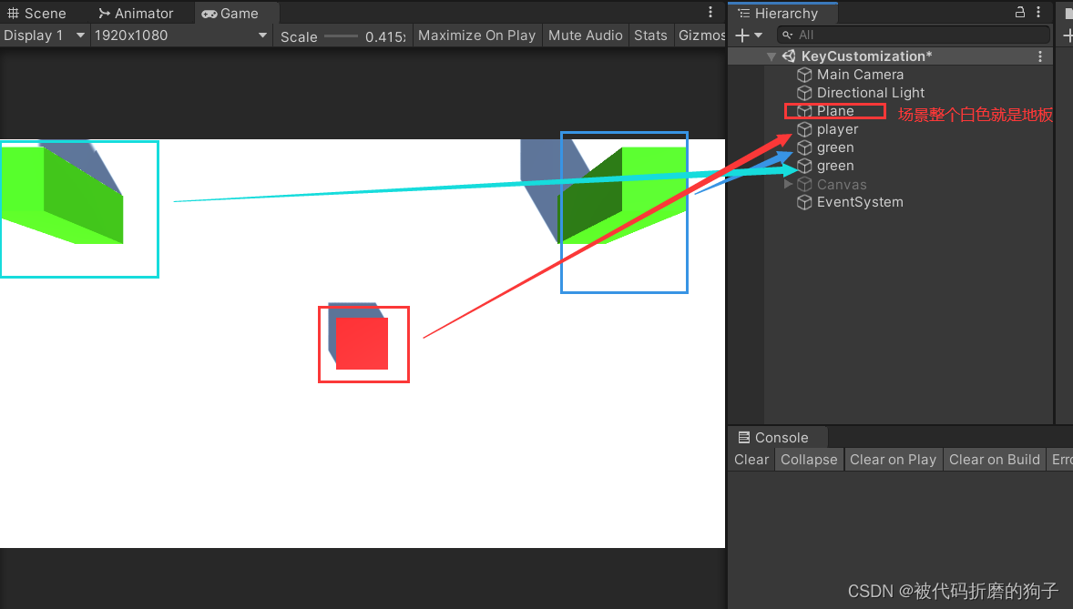Viewport: 1073px width, 609px height.
Task: Open the create dropdown arrow in Hierarchy
Action: pyautogui.click(x=758, y=35)
